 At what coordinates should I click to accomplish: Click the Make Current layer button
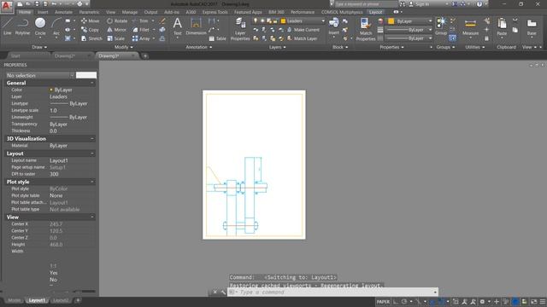click(303, 30)
